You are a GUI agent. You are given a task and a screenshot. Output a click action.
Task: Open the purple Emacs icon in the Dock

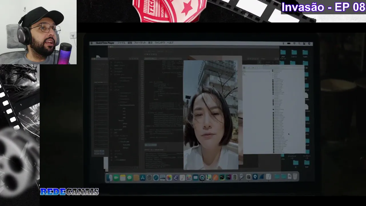[x=176, y=177]
